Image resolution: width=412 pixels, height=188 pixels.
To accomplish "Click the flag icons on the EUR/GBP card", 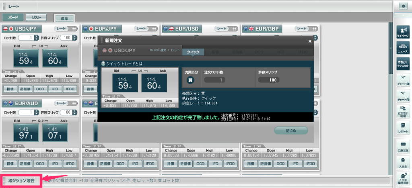I will coord(248,29).
